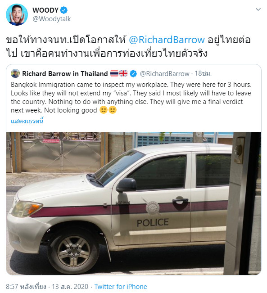
Task: Click the quoted tweet's 18ชม. timestamp
Action: pos(203,73)
